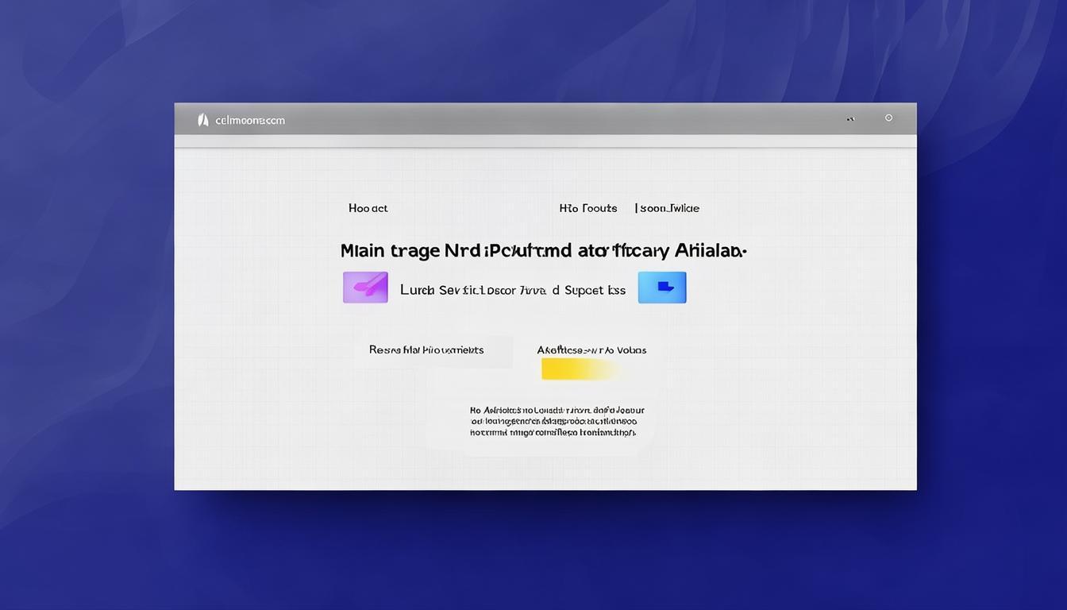Click the large bold heading starting "Mlain trage"
This screenshot has height=610, width=1067.
pyautogui.click(x=544, y=251)
